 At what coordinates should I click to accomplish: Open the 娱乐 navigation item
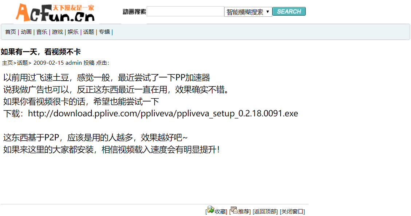click(73, 32)
